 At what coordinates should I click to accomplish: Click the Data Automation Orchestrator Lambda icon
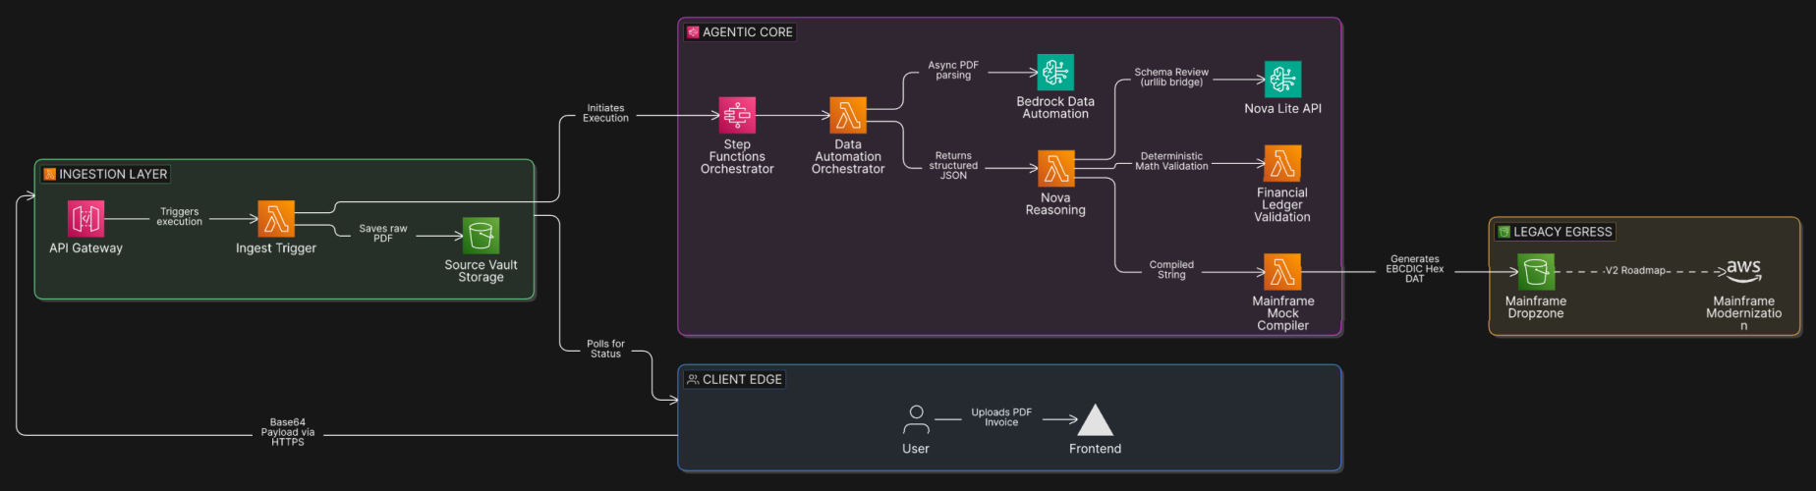[x=848, y=115]
